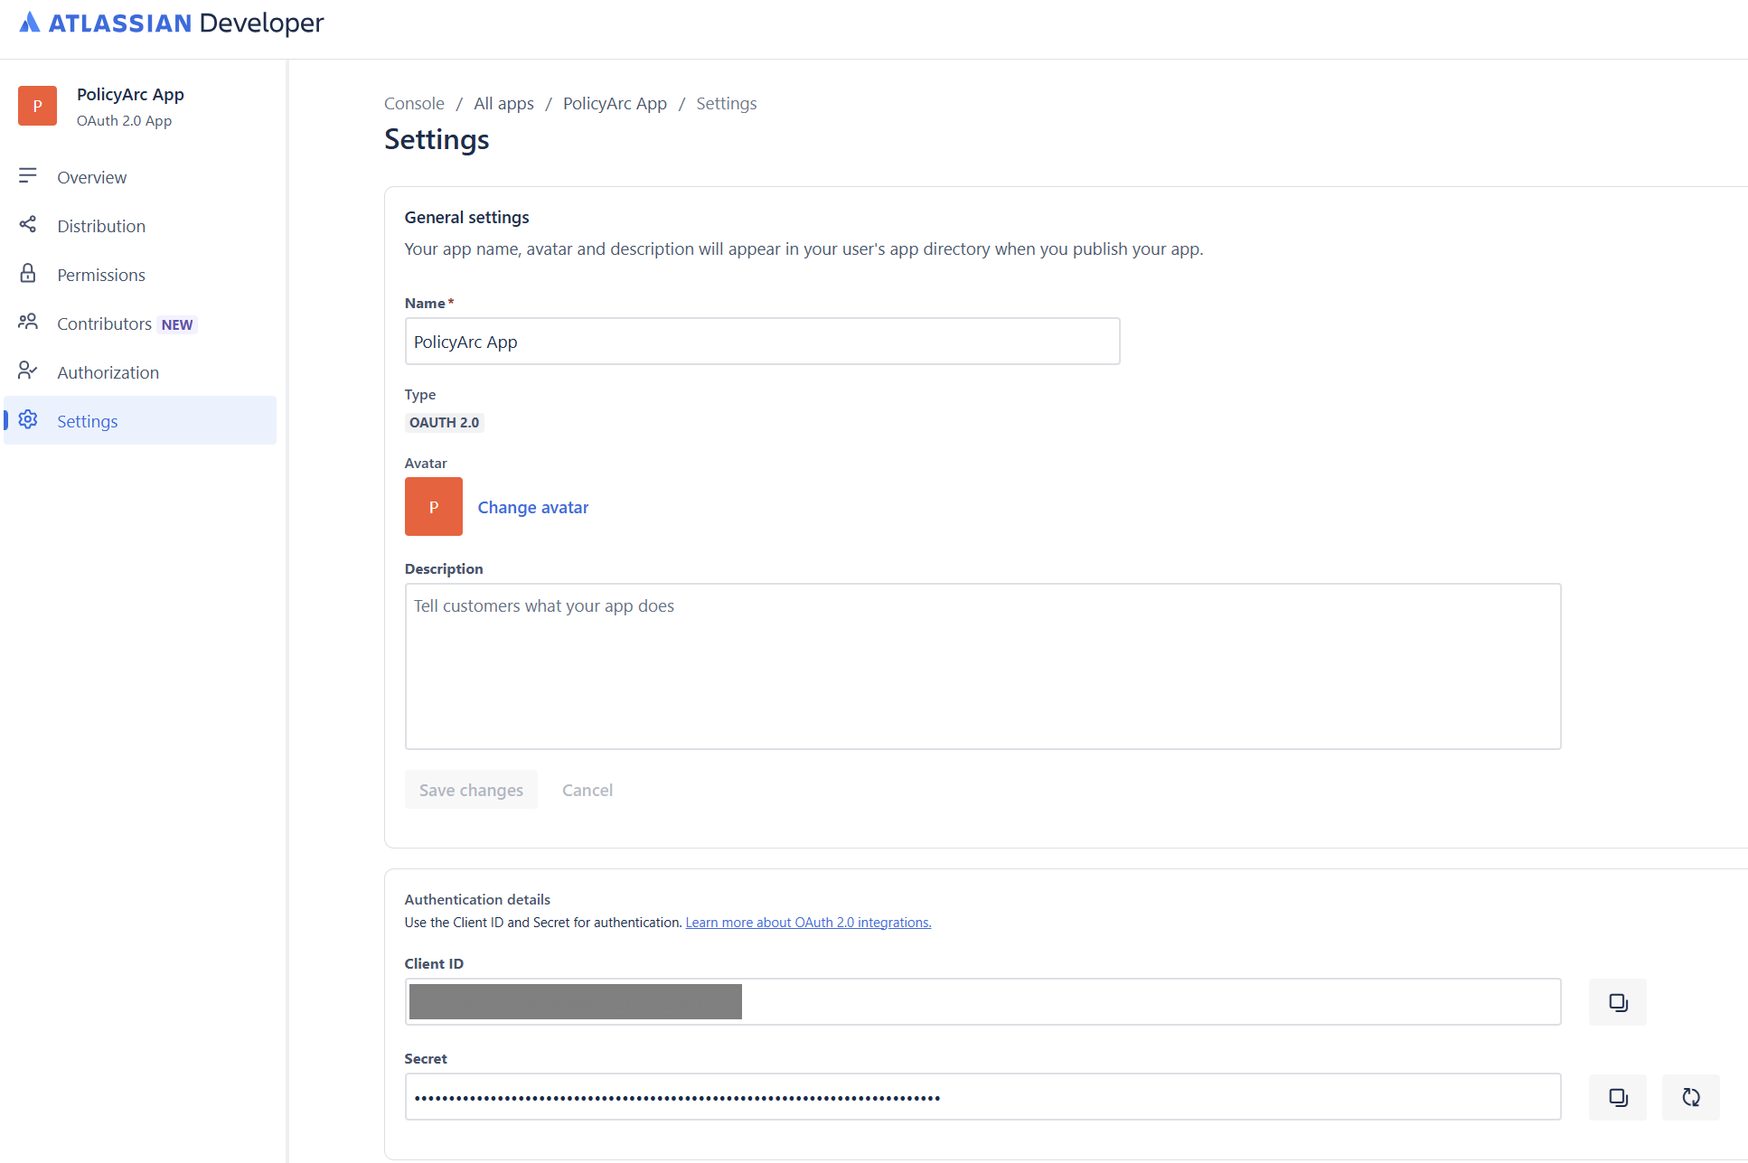The width and height of the screenshot is (1748, 1163).
Task: Click inside the Secret field
Action: point(983,1097)
